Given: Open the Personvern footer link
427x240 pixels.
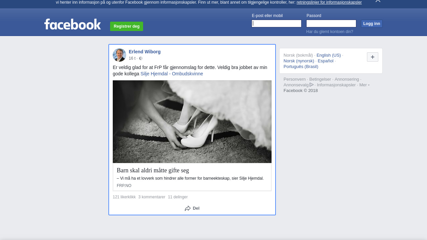Looking at the screenshot, I should (295, 79).
